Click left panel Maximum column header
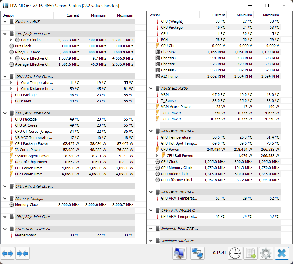 coord(122,15)
